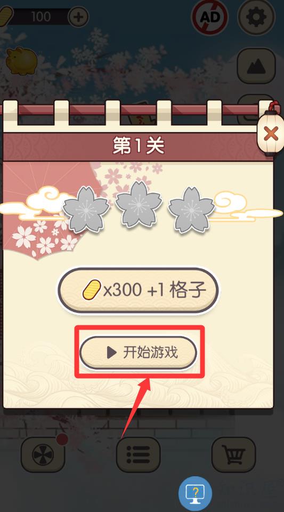The image size is (284, 512).
Task: Click the 开始游戏 start game button
Action: 138,353
